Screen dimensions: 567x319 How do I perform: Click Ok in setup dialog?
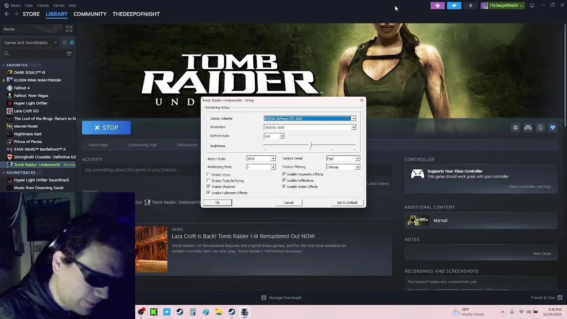pyautogui.click(x=217, y=202)
